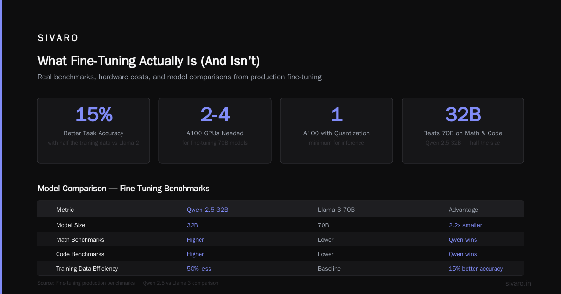Open the sivaro.in link at bottom right
Viewport: 561px width, 294px height.
pyautogui.click(x=518, y=283)
